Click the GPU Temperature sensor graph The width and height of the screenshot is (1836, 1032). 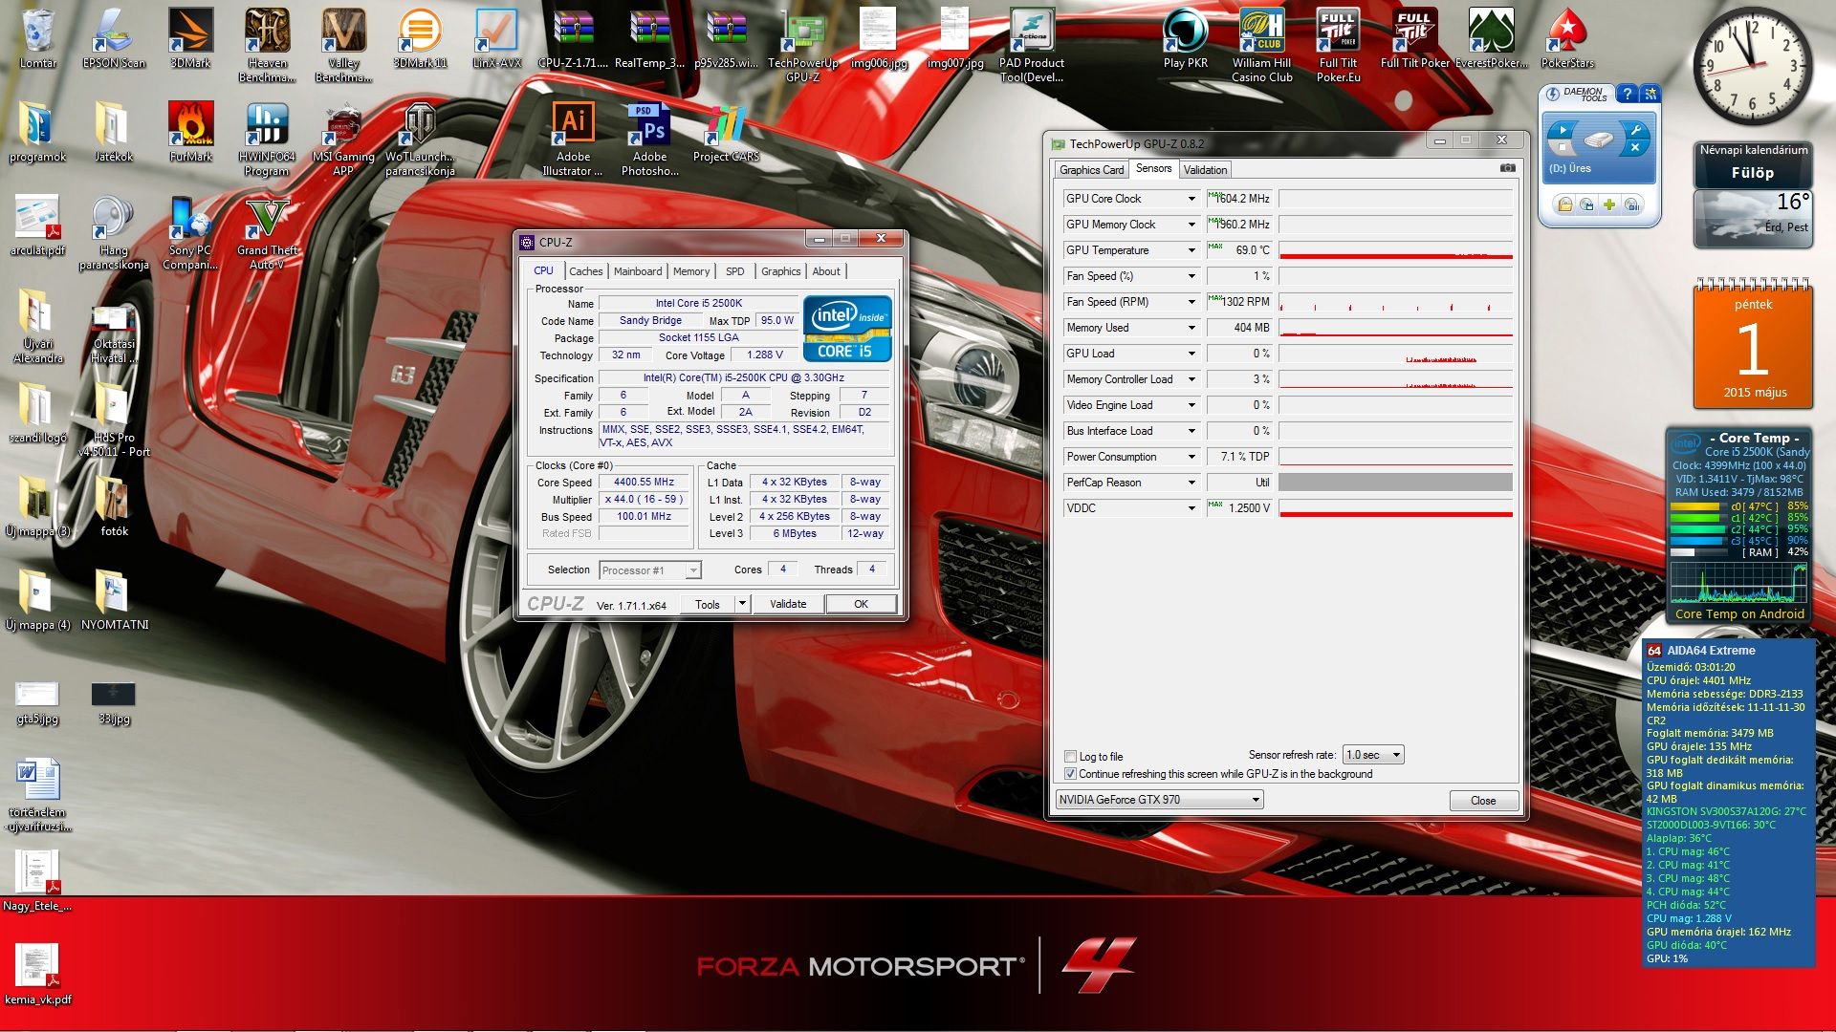coord(1396,250)
